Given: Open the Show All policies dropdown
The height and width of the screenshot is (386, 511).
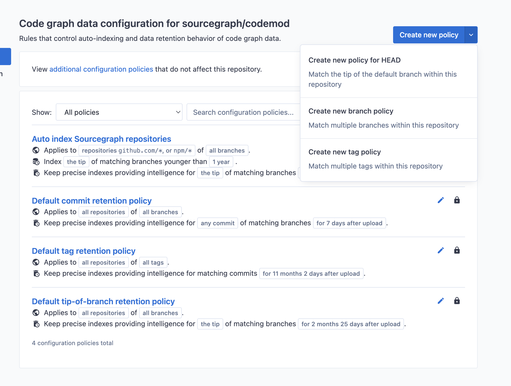Looking at the screenshot, I should (x=119, y=112).
